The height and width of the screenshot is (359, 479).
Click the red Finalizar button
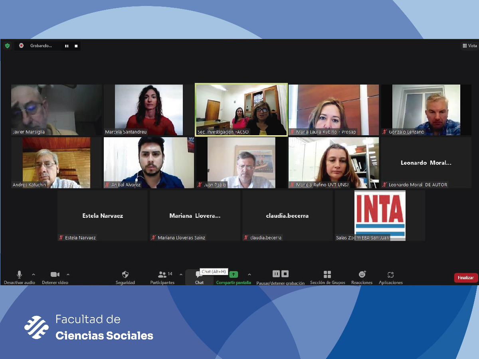tap(465, 278)
